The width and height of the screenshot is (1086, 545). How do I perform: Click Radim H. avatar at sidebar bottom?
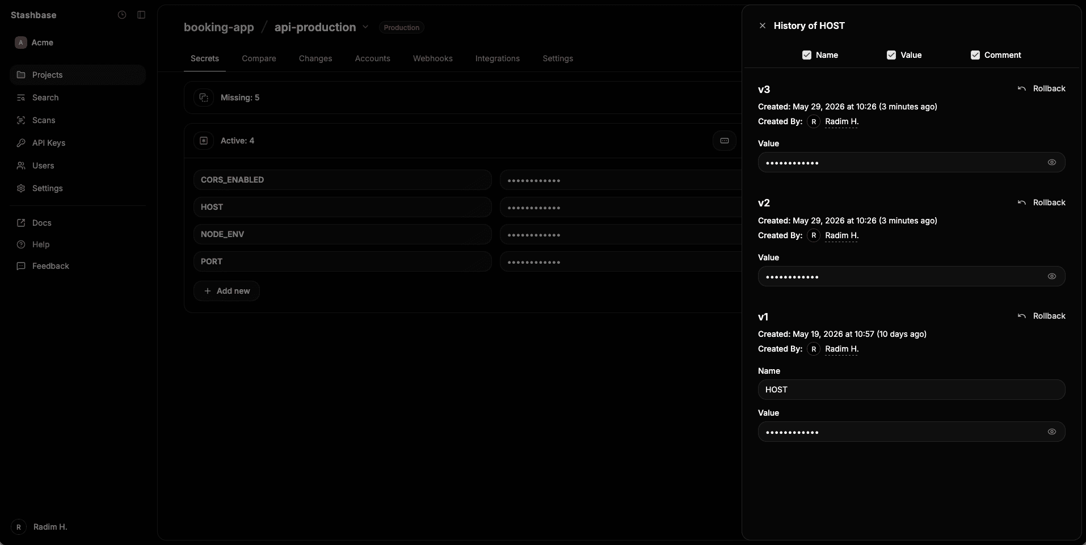tap(19, 527)
